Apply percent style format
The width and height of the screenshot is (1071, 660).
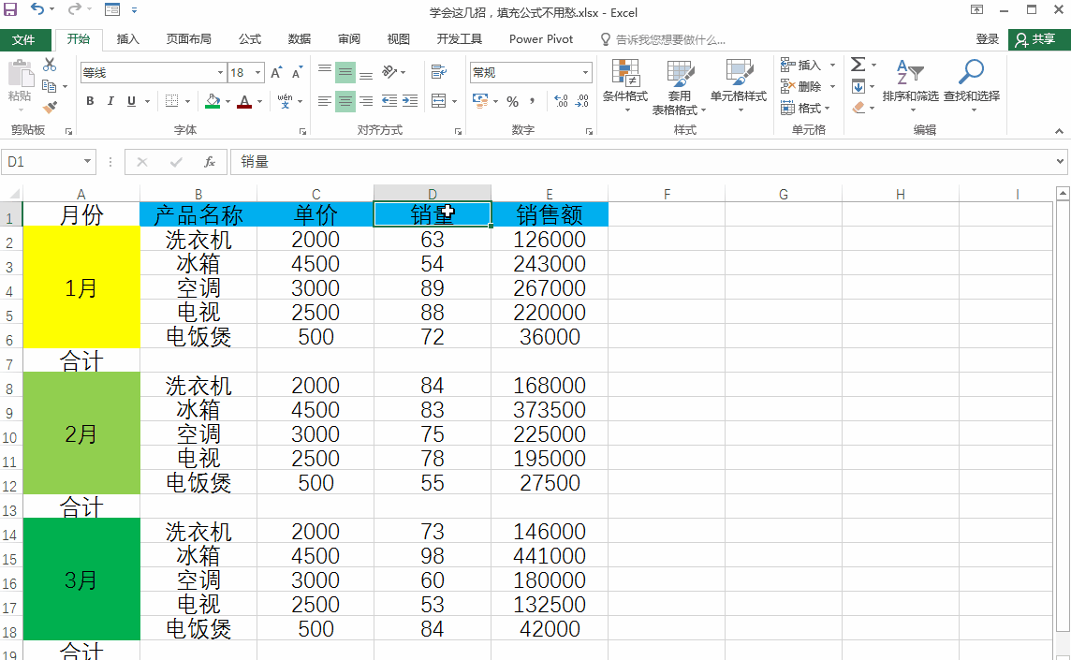click(512, 101)
